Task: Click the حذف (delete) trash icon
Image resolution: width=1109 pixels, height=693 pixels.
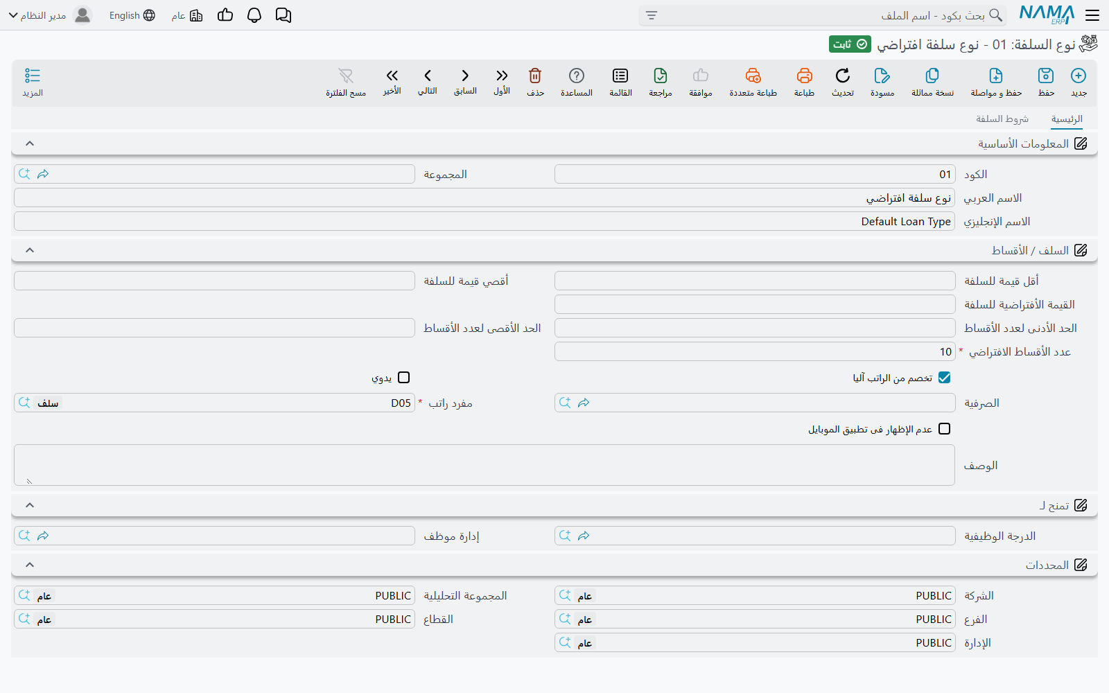Action: (x=535, y=76)
